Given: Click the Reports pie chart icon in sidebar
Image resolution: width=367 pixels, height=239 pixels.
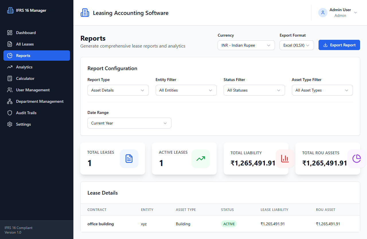Looking at the screenshot, I should tap(10, 56).
